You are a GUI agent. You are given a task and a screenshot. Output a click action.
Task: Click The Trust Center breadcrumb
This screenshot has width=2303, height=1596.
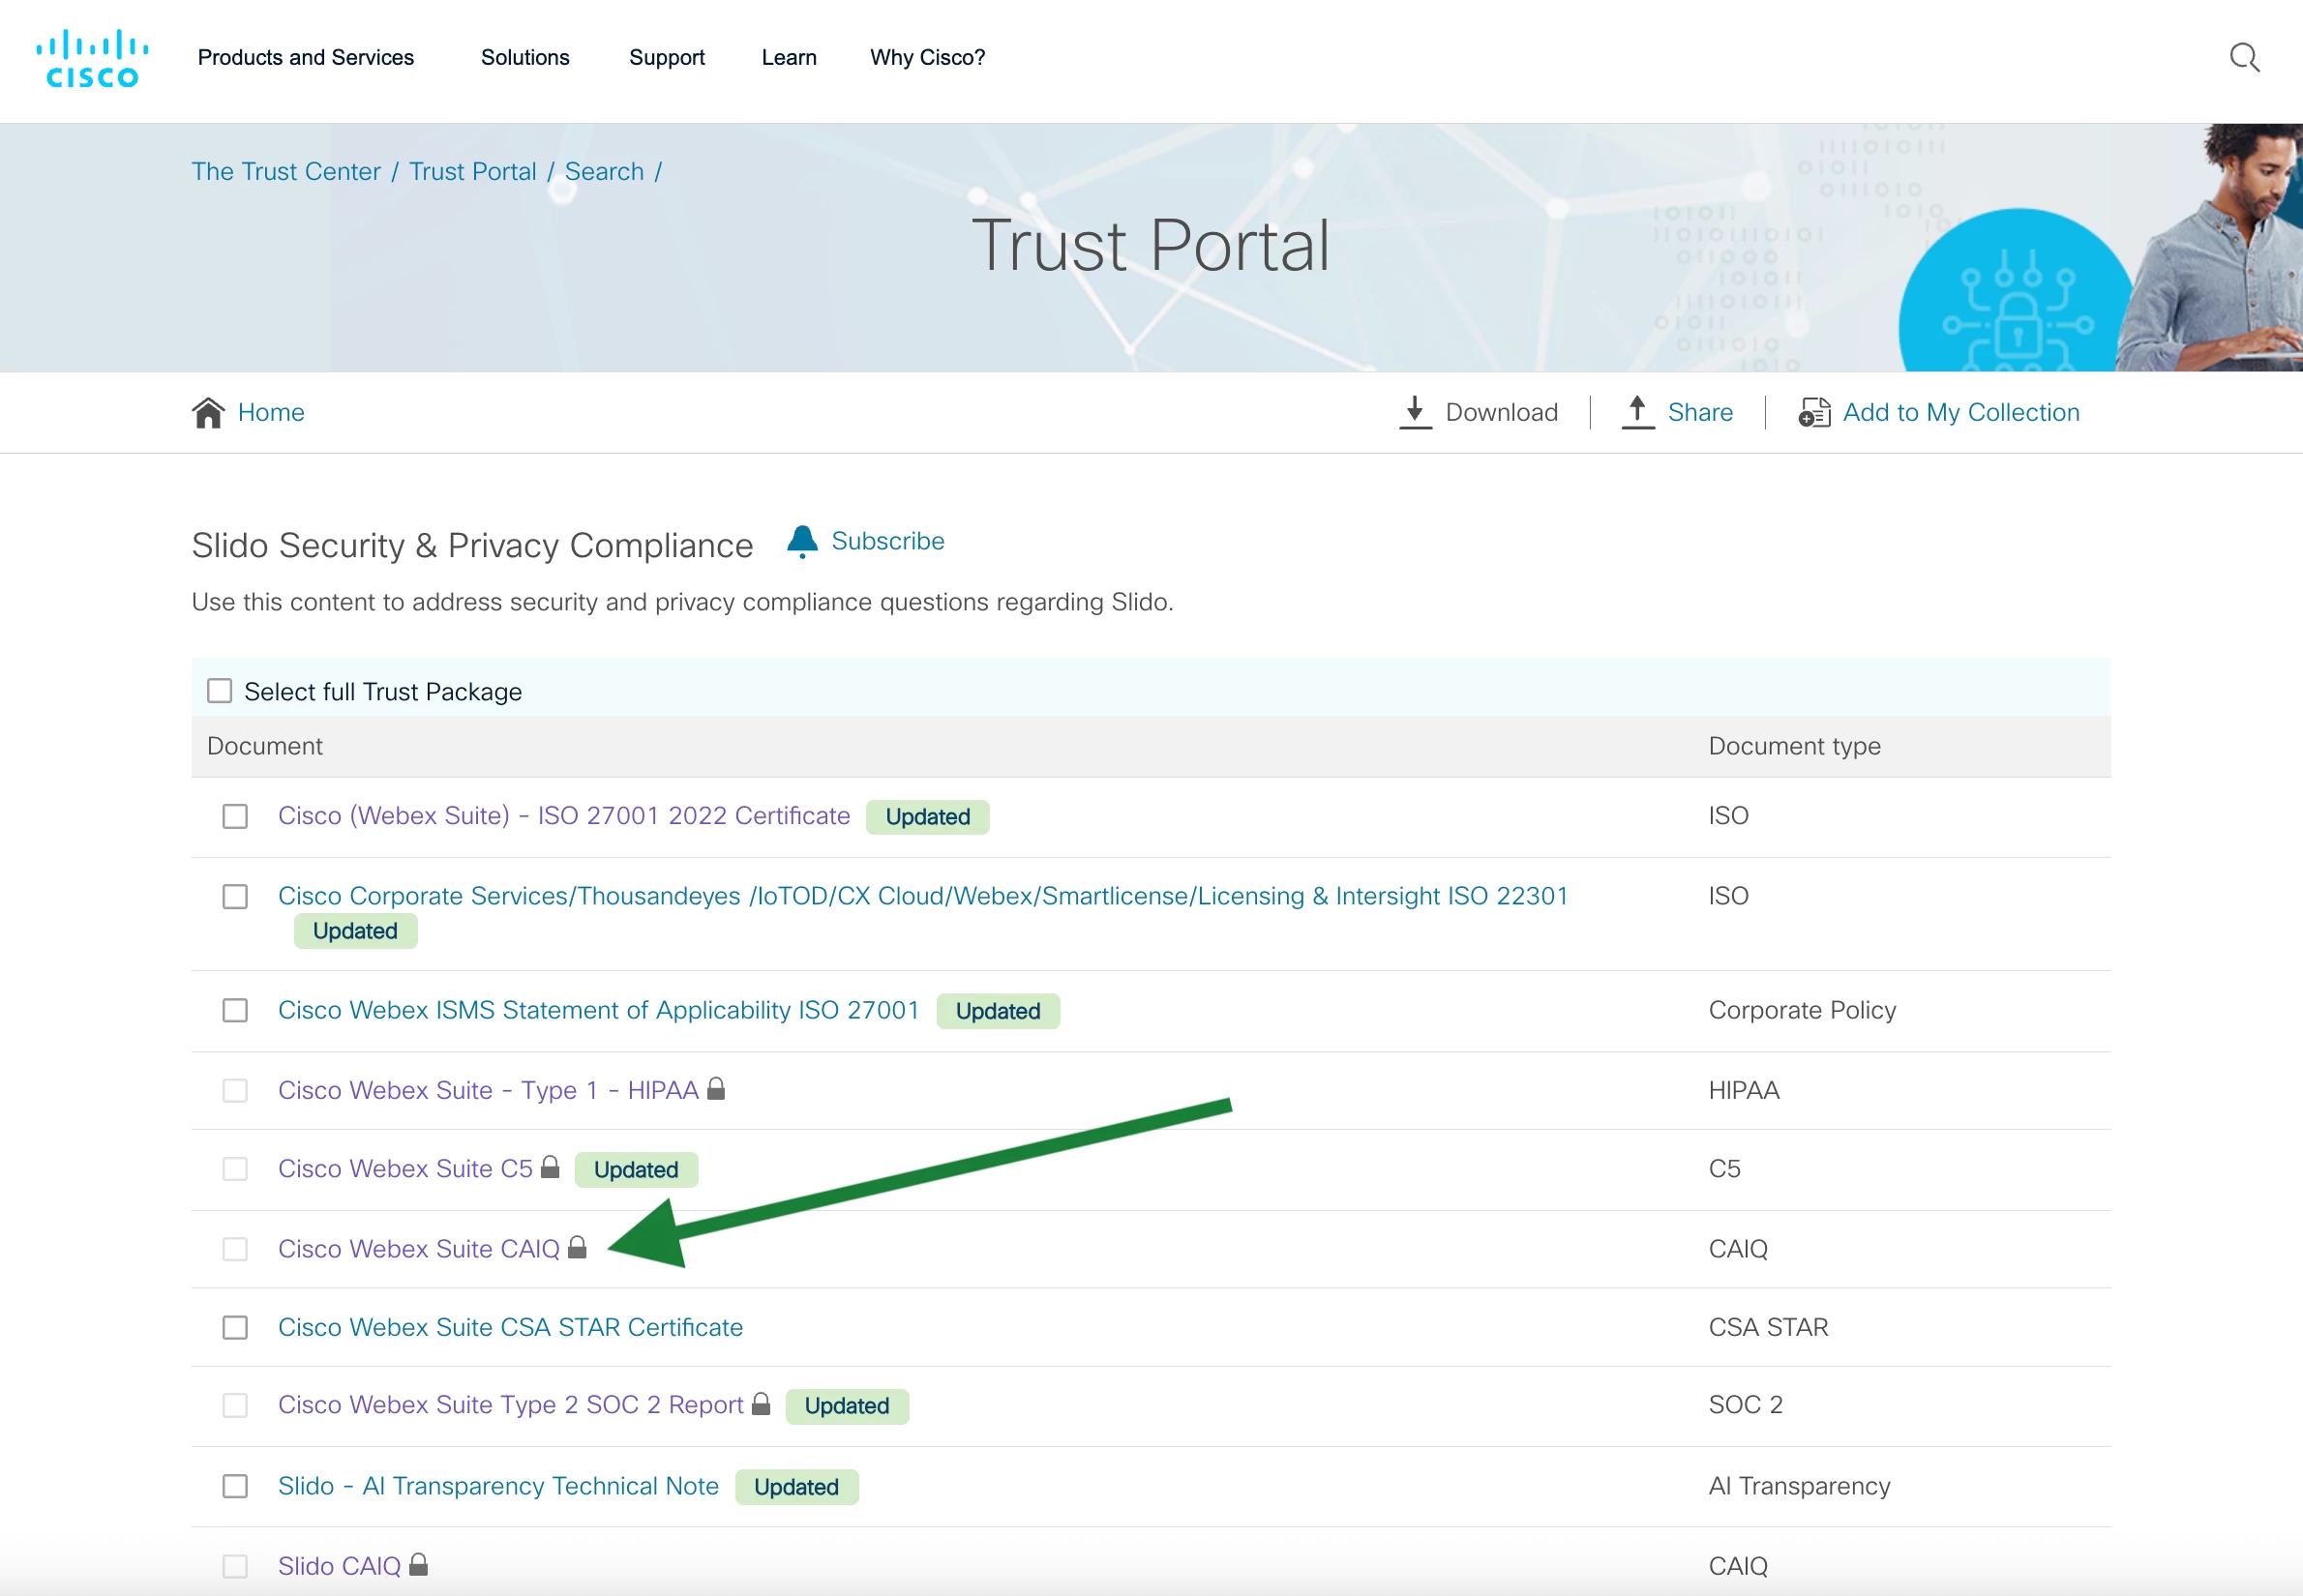(x=286, y=172)
